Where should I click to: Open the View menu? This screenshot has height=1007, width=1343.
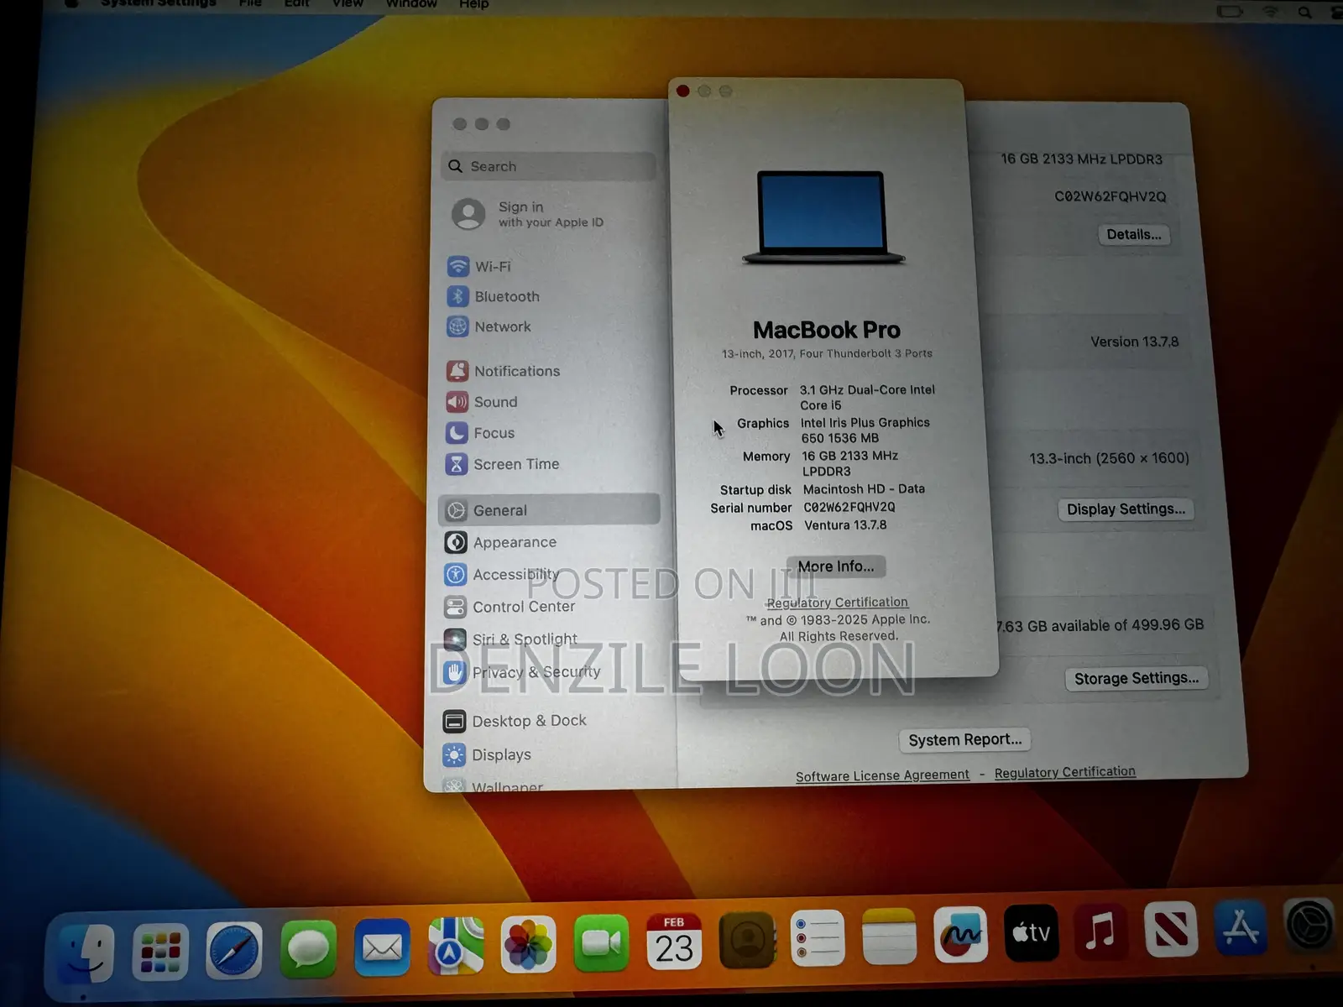point(348,3)
